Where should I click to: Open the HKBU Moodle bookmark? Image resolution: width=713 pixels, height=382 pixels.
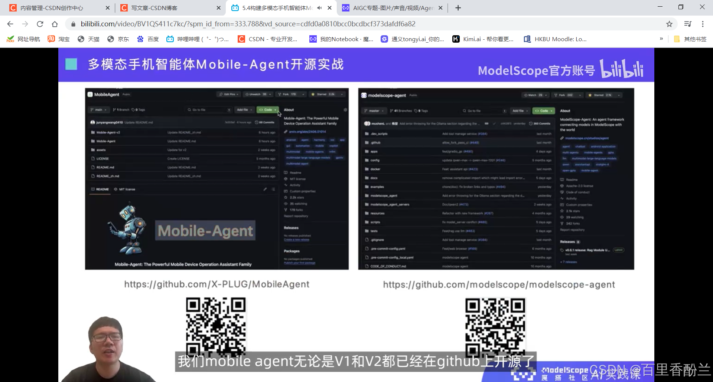pyautogui.click(x=555, y=39)
